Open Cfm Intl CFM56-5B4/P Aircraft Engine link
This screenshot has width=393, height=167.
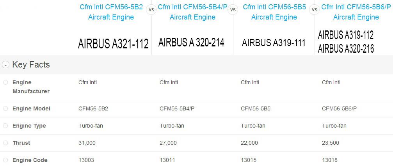[x=192, y=12]
